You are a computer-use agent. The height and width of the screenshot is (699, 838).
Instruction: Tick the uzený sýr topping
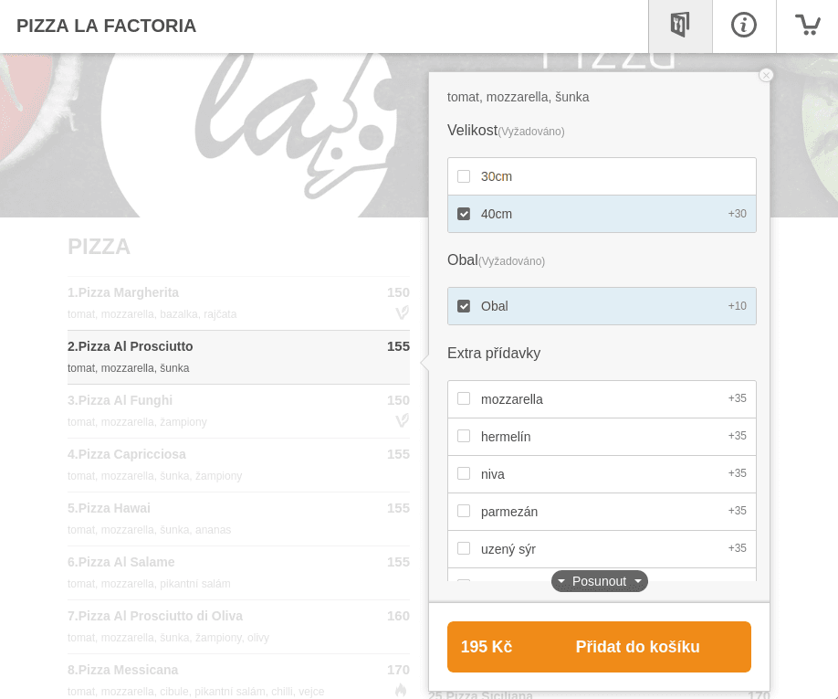(464, 549)
